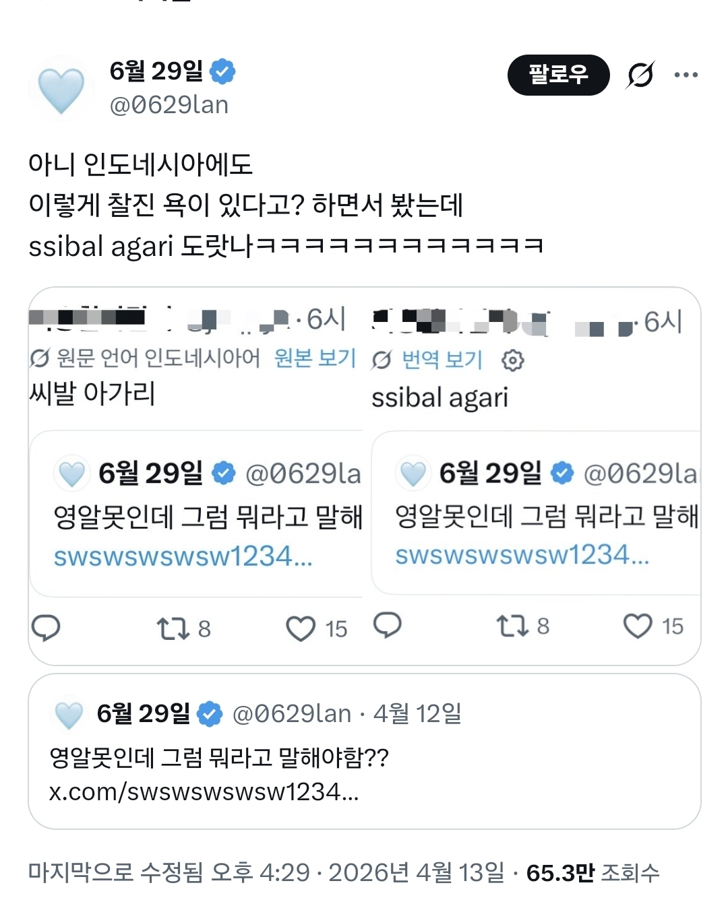Click reply bubble icon in right screenshot
Screen dimensions: 728x908
tap(388, 626)
